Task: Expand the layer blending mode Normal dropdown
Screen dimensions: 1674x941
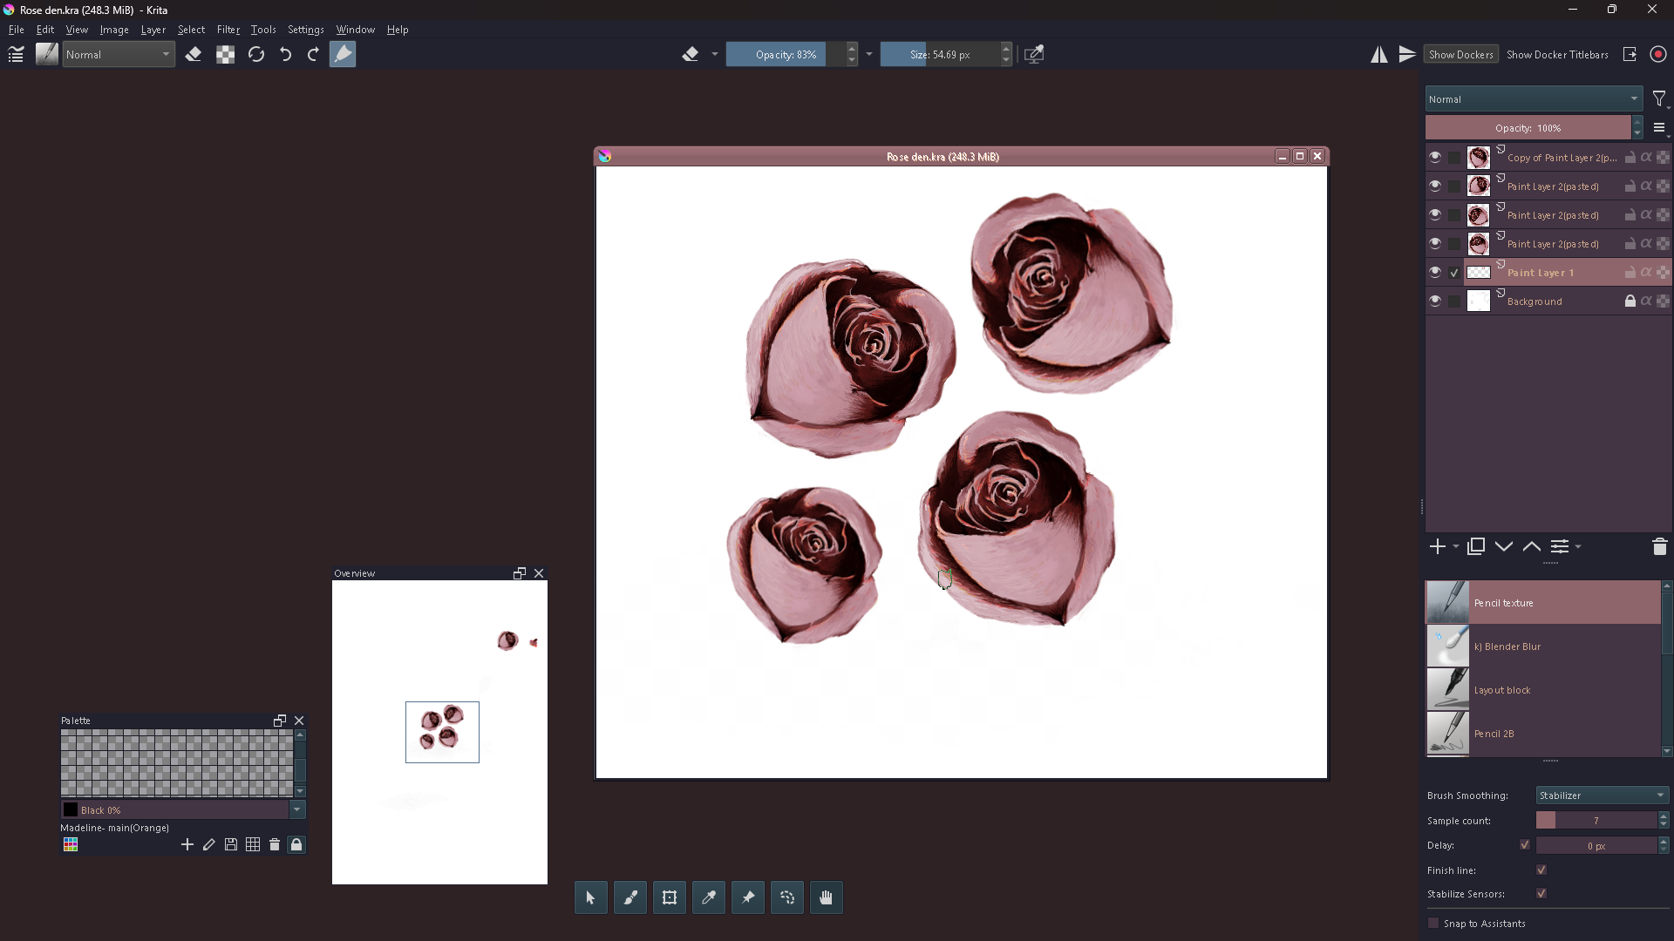Action: [1534, 98]
